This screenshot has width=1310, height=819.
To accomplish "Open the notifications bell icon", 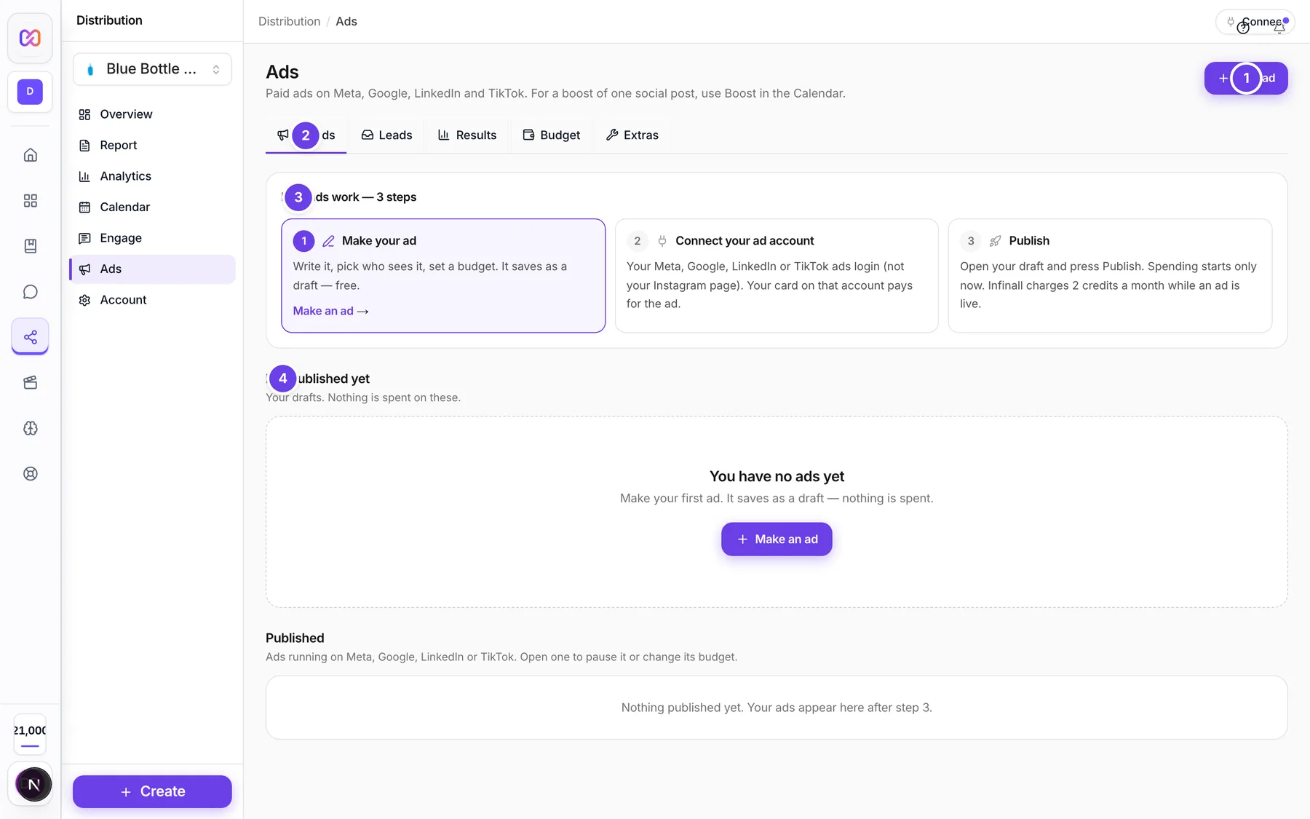I will [1279, 28].
